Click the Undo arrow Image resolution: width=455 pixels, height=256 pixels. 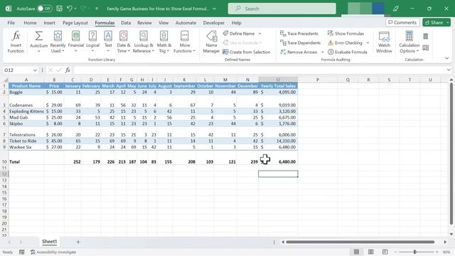coord(70,9)
